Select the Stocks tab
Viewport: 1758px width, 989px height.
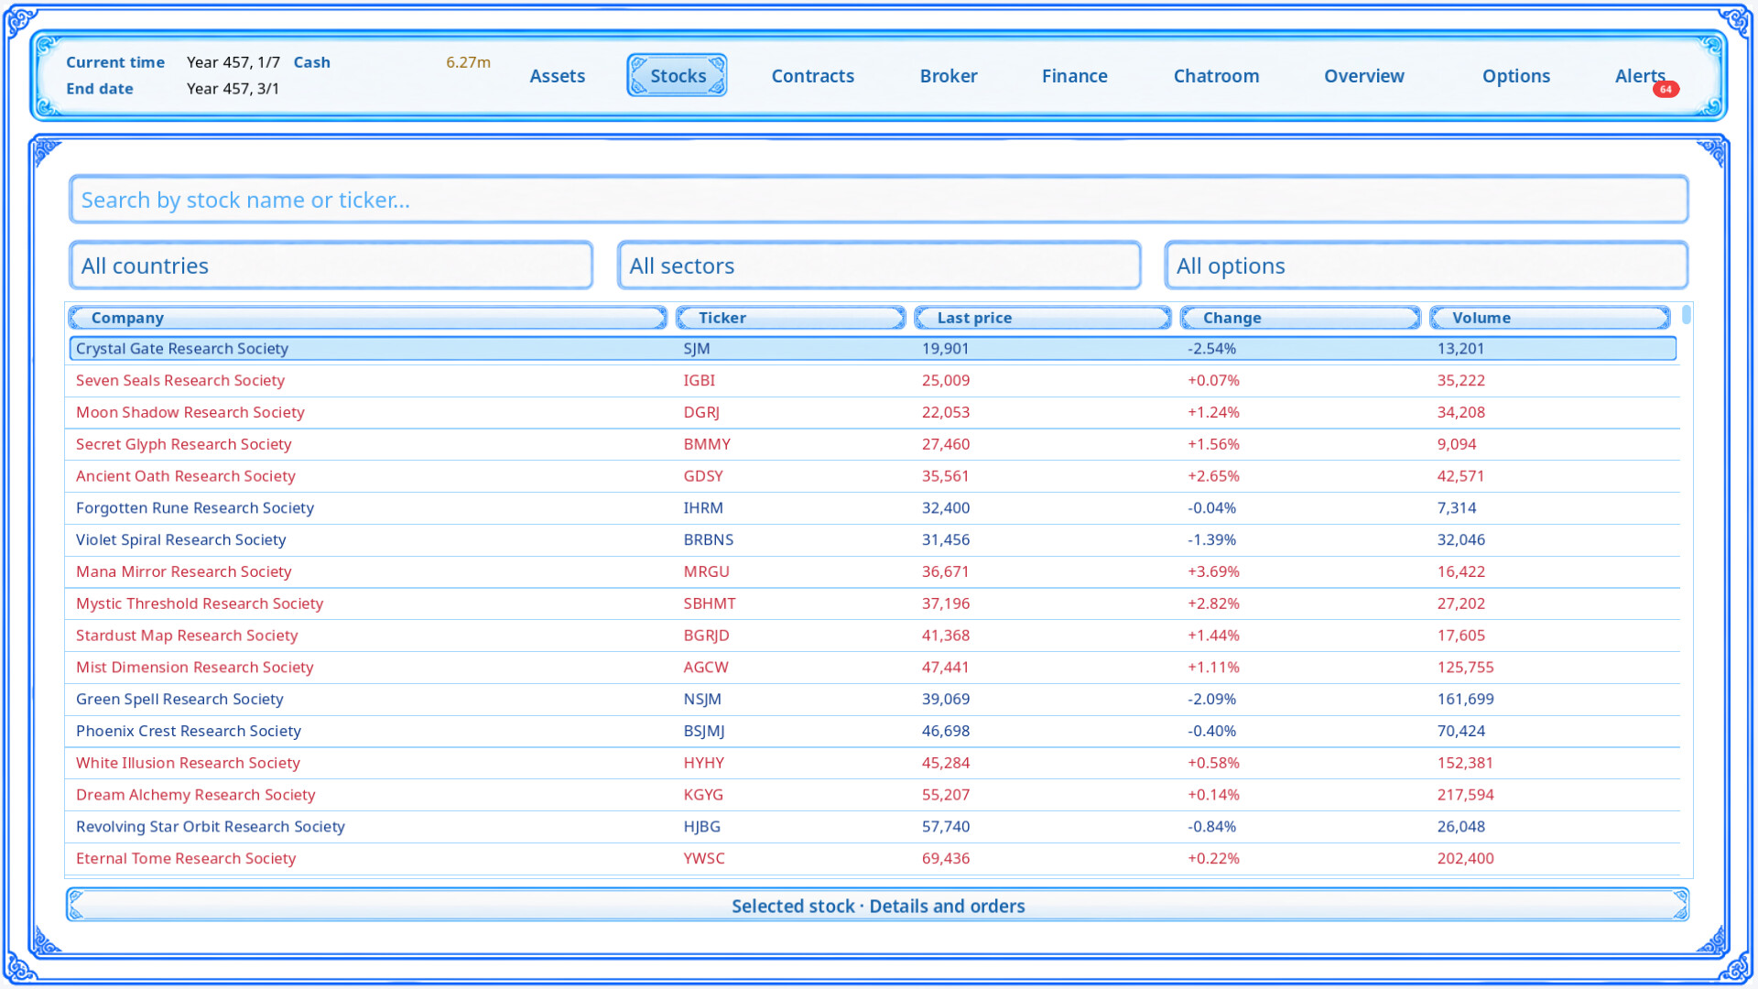(x=678, y=75)
